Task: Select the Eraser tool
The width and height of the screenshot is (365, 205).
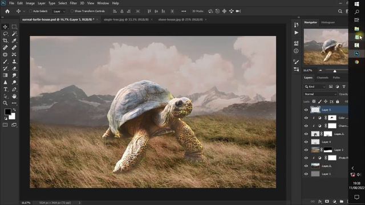Action: [x=14, y=68]
